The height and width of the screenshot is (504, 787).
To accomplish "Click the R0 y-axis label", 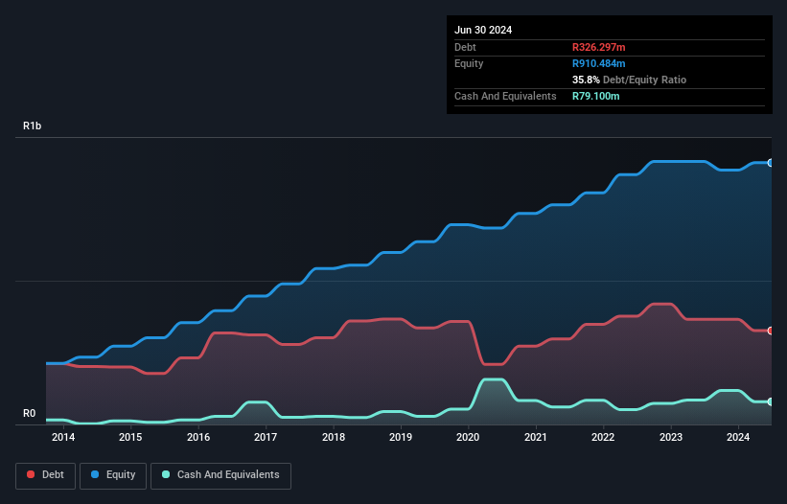I will 29,413.
